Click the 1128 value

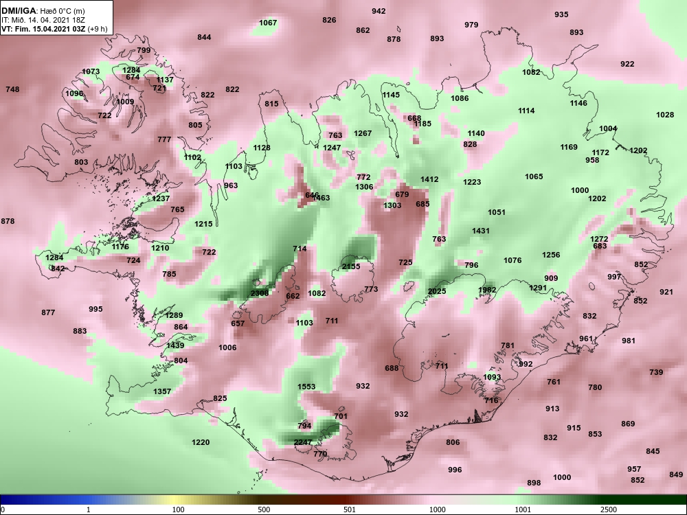[262, 148]
